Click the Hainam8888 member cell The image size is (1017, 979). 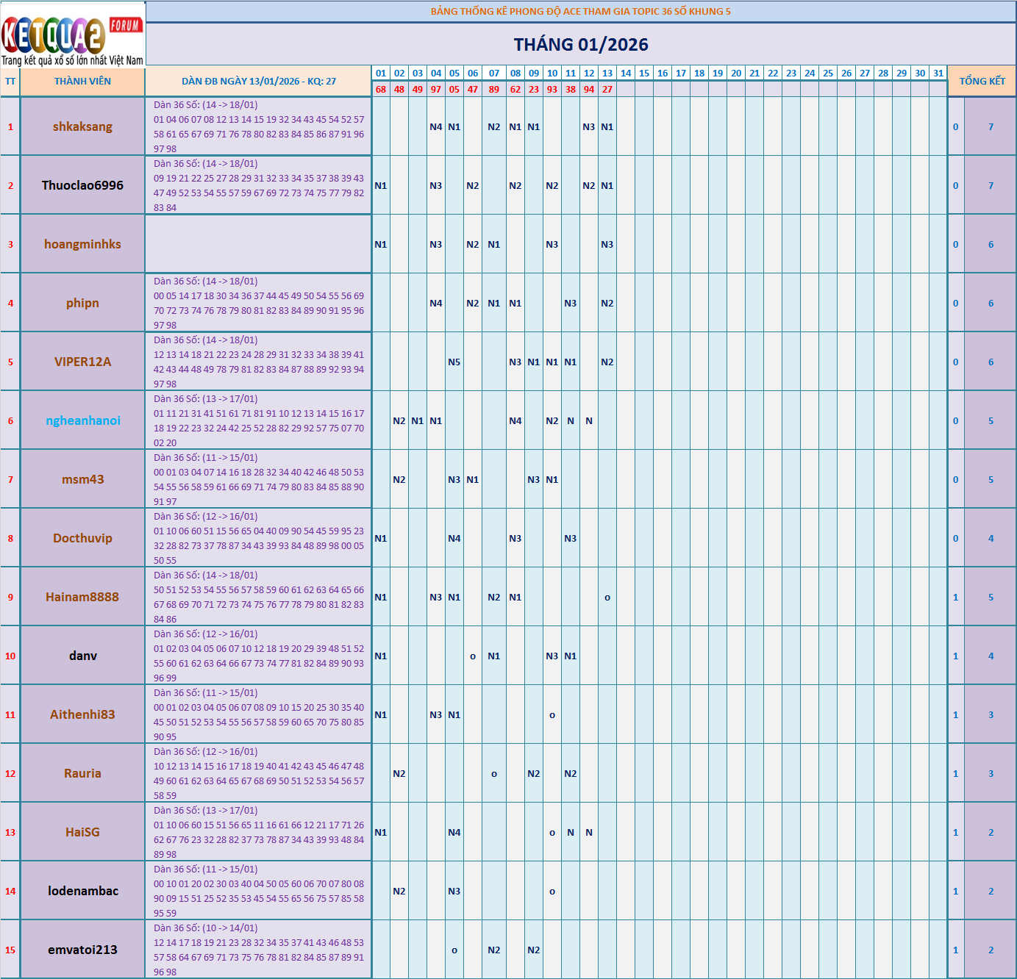(x=82, y=597)
